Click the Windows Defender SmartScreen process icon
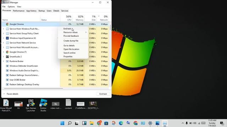 coord(7,66)
